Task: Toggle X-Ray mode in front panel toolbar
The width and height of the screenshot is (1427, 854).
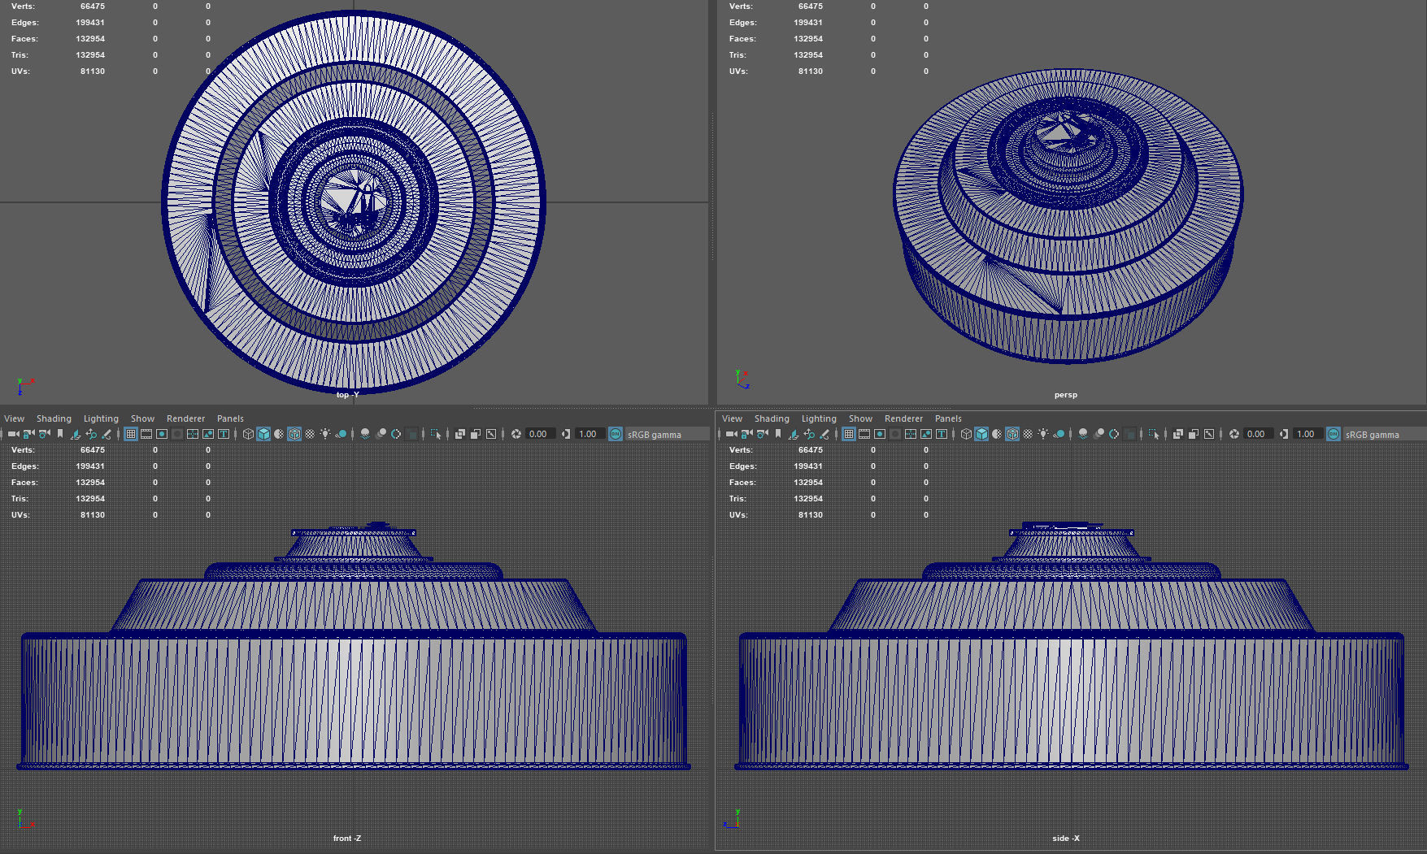Action: [x=460, y=434]
